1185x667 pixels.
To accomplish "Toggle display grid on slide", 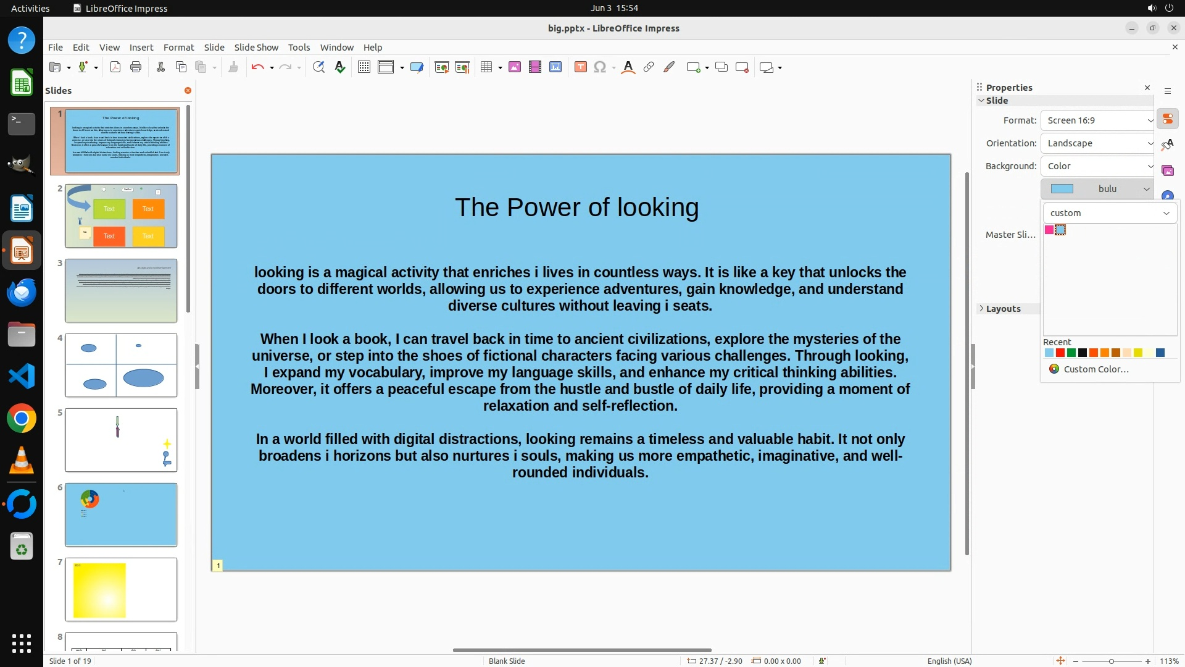I will point(364,67).
